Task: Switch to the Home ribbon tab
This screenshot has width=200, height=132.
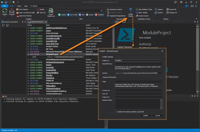Action: [12, 6]
